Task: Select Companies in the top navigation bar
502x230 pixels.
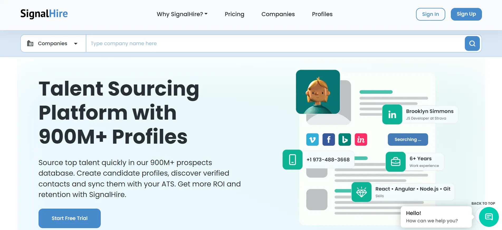Action: click(278, 14)
